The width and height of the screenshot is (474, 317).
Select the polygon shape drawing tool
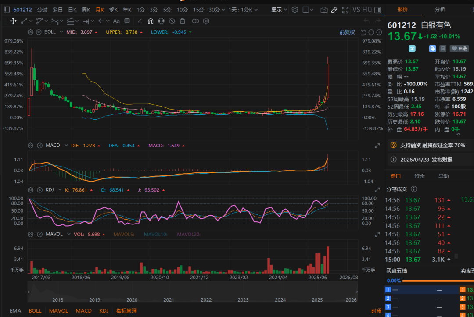[39, 21]
